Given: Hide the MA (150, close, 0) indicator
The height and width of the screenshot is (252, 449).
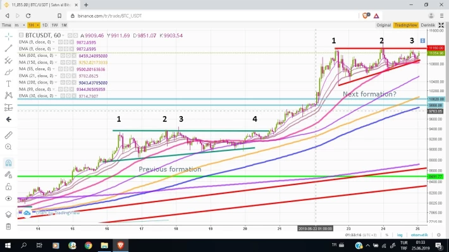Looking at the screenshot, I should pos(63,63).
